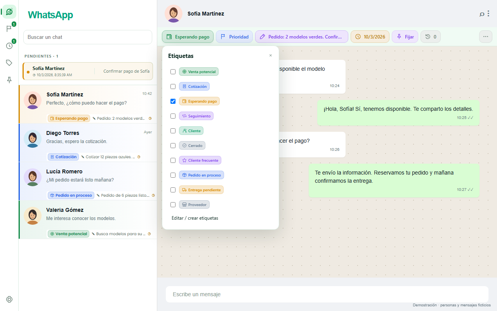Edit the note 'Pedido: 2 modelos verdes'
This screenshot has width=497, height=311.
[302, 37]
